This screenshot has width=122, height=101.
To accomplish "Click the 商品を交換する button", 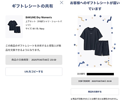I will [95, 92].
